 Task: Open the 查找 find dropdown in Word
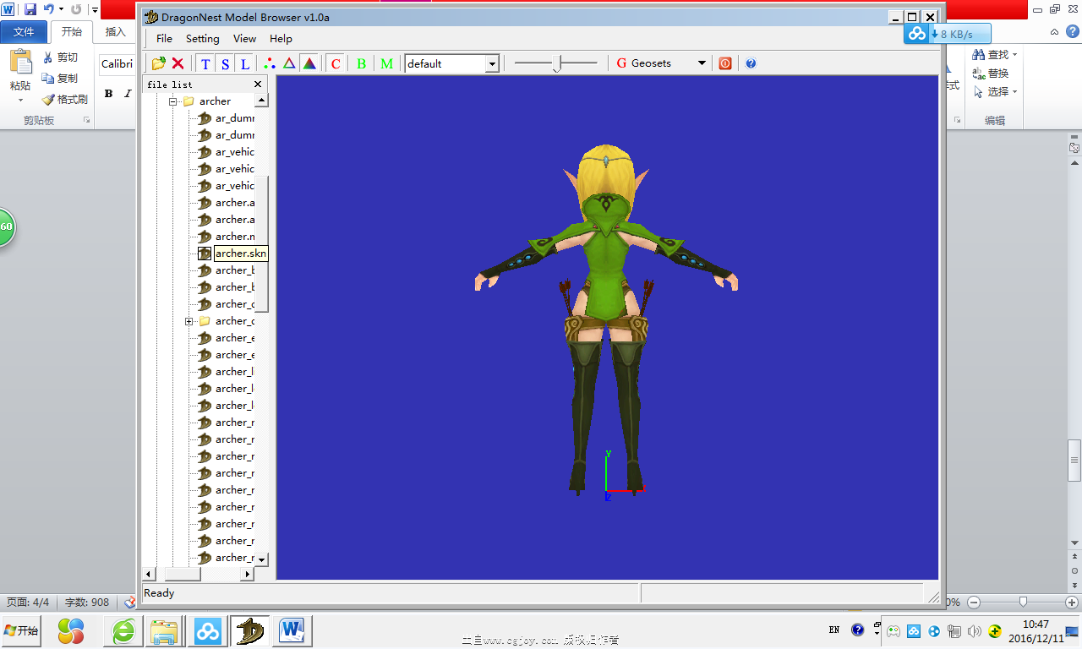(x=1015, y=54)
